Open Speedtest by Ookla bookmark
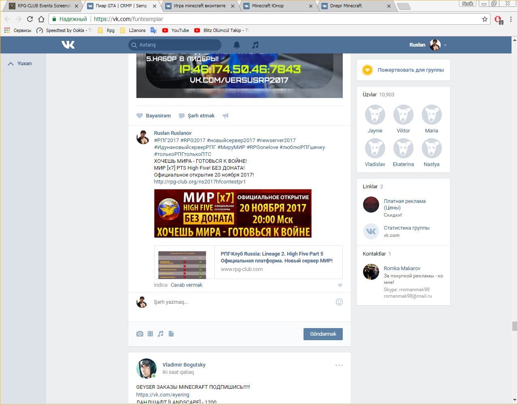Image resolution: width=518 pixels, height=405 pixels. [x=64, y=30]
